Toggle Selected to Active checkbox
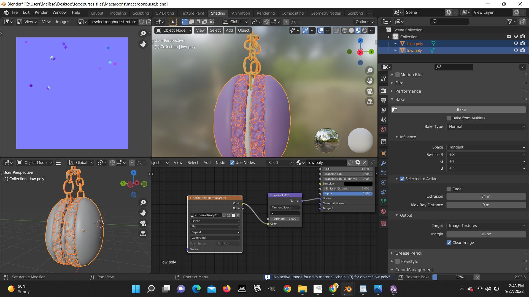The image size is (529, 297). click(402, 179)
